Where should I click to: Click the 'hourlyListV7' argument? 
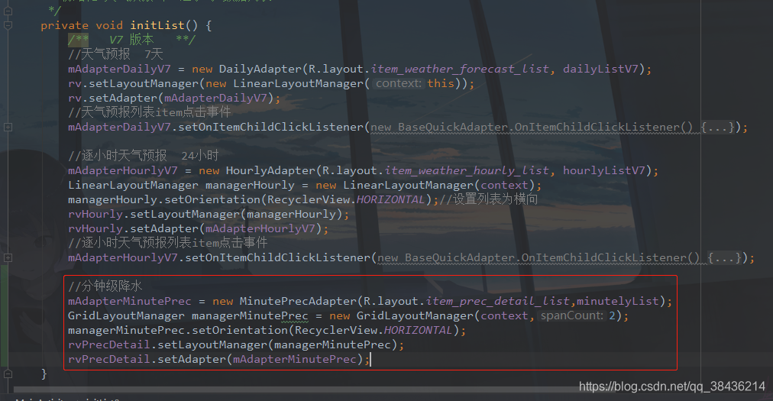coord(604,170)
